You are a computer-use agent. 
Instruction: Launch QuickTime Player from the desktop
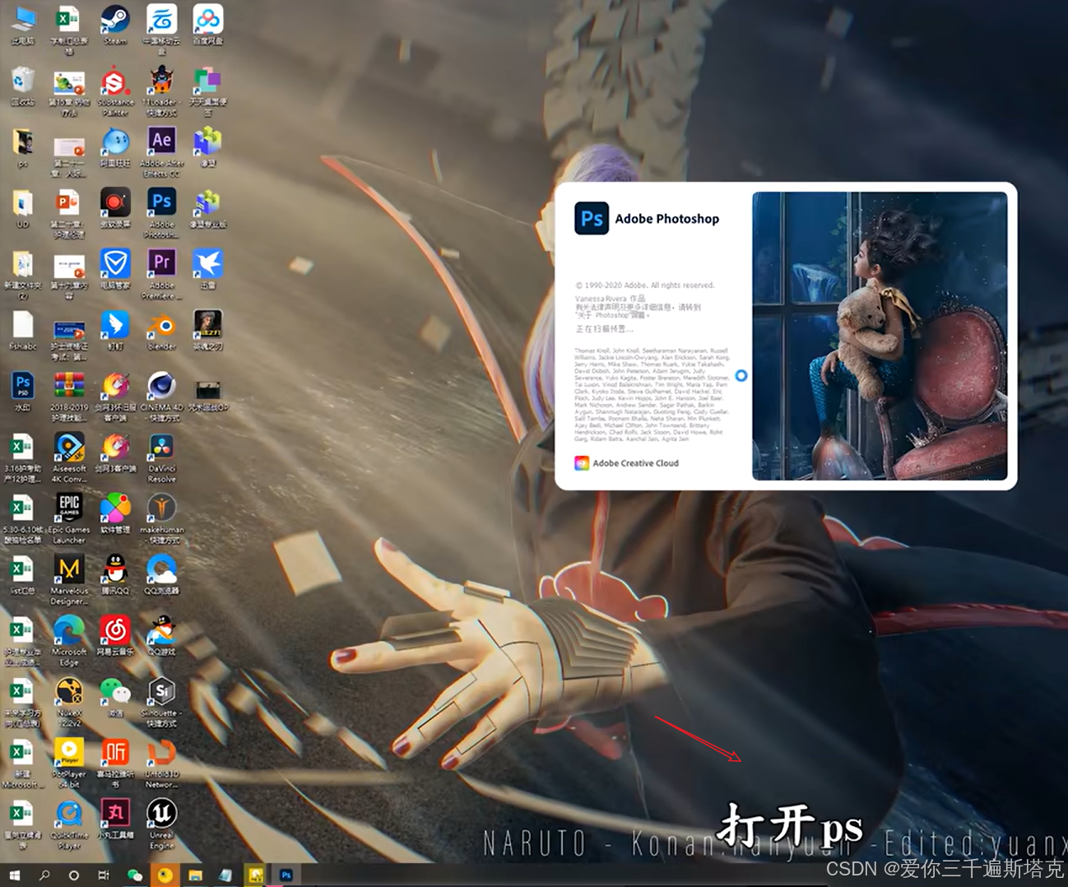pos(69,824)
